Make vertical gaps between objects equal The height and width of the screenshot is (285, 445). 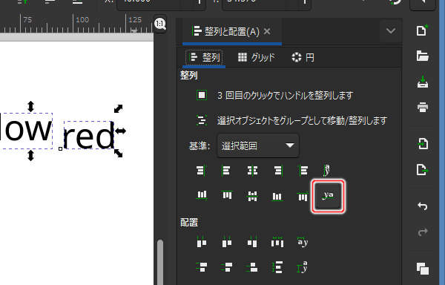click(277, 267)
